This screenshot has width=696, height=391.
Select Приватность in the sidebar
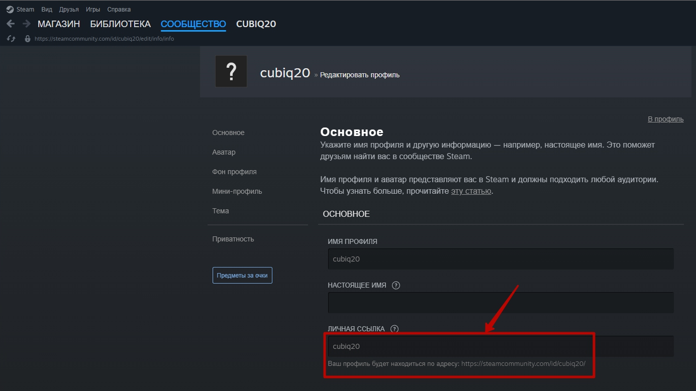point(233,239)
